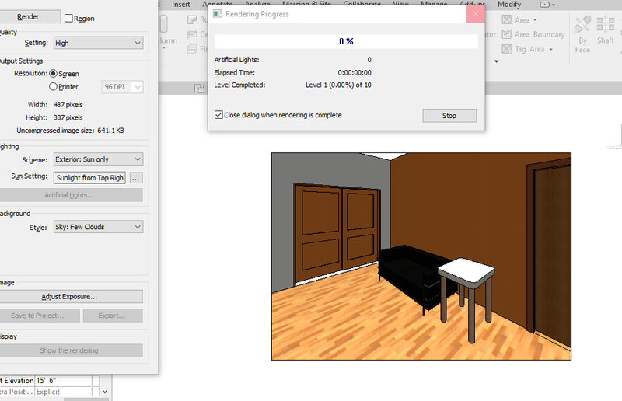Open the Modify ribbon tab

pyautogui.click(x=509, y=5)
